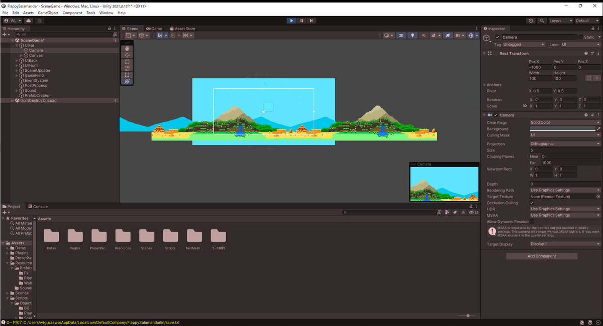The width and height of the screenshot is (603, 326).
Task: Open Projection Orthographic dropdown
Action: tap(565, 144)
